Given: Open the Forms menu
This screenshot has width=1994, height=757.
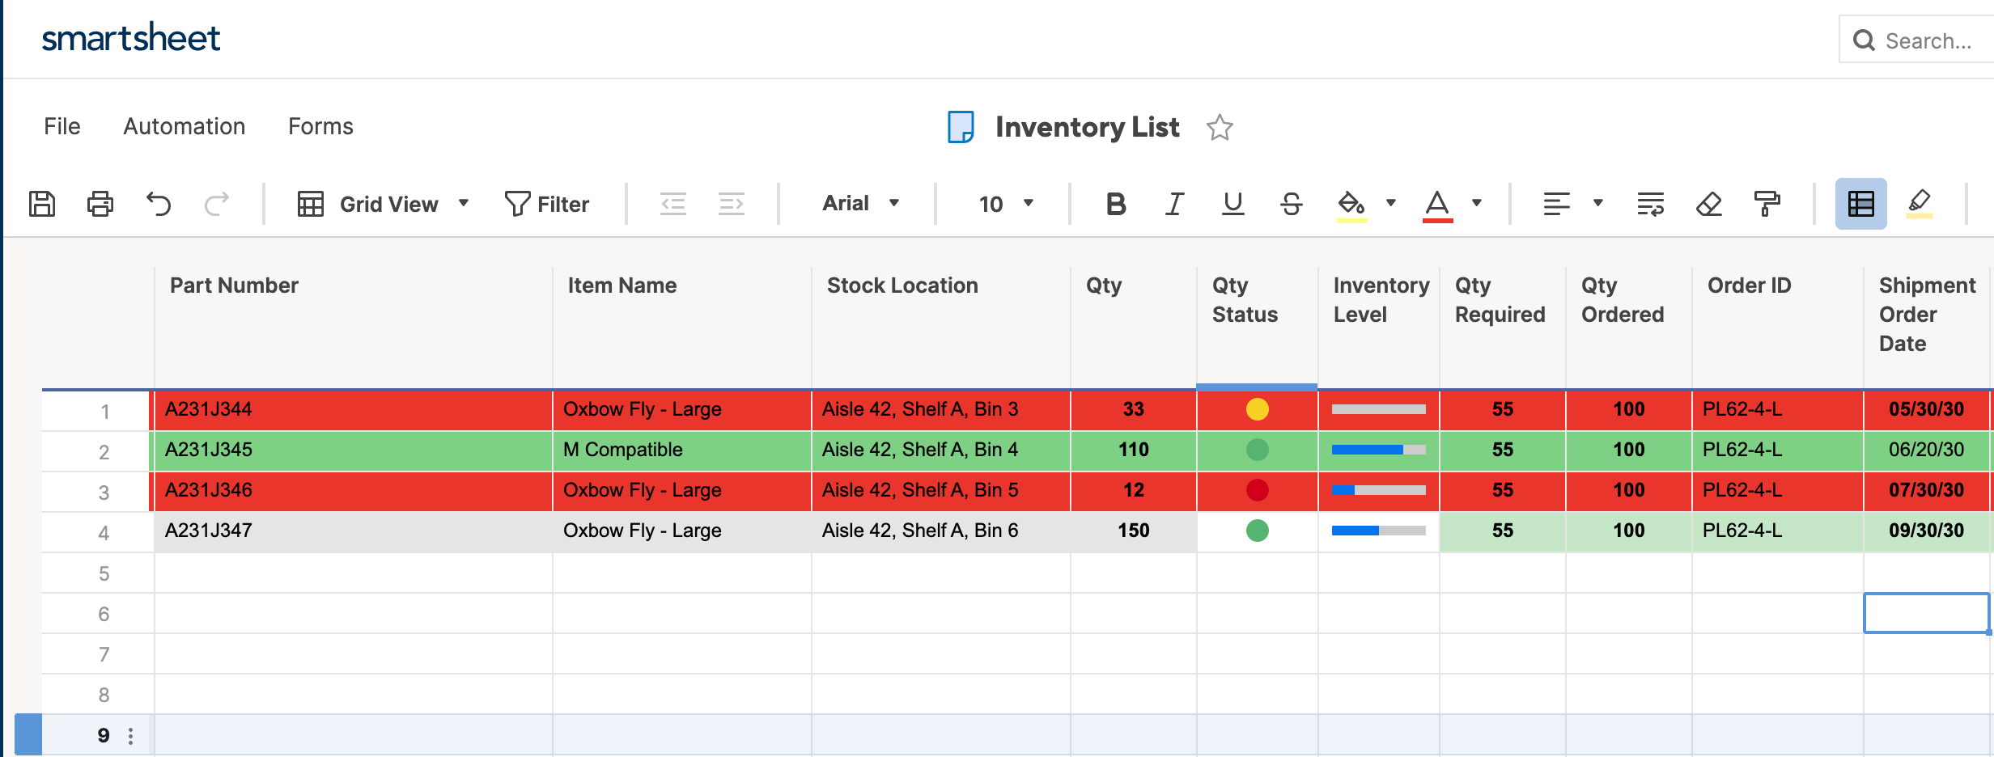Looking at the screenshot, I should click(x=320, y=126).
